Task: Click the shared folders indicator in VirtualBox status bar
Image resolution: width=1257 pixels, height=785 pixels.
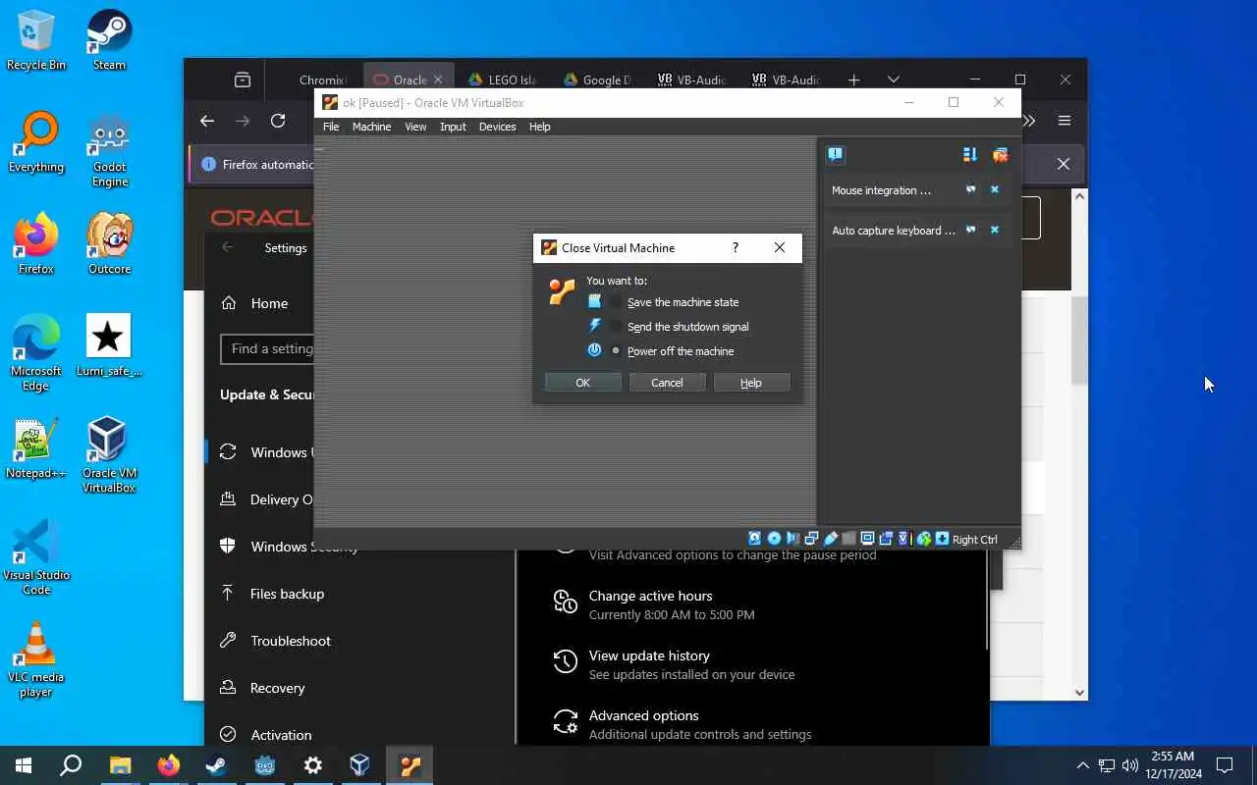Action: pos(849,539)
